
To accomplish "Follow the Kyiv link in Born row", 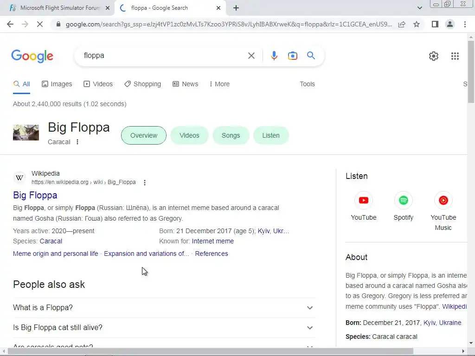I will [263, 231].
